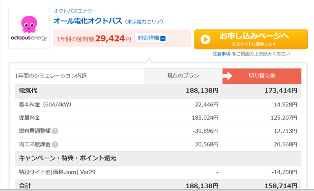Click the 合計 total row label

click(25, 186)
